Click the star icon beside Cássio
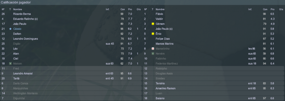The width and height of the screenshot is (285, 101). [10, 29]
